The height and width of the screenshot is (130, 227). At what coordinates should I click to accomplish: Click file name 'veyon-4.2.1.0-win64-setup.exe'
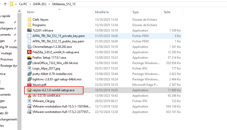click(53, 90)
